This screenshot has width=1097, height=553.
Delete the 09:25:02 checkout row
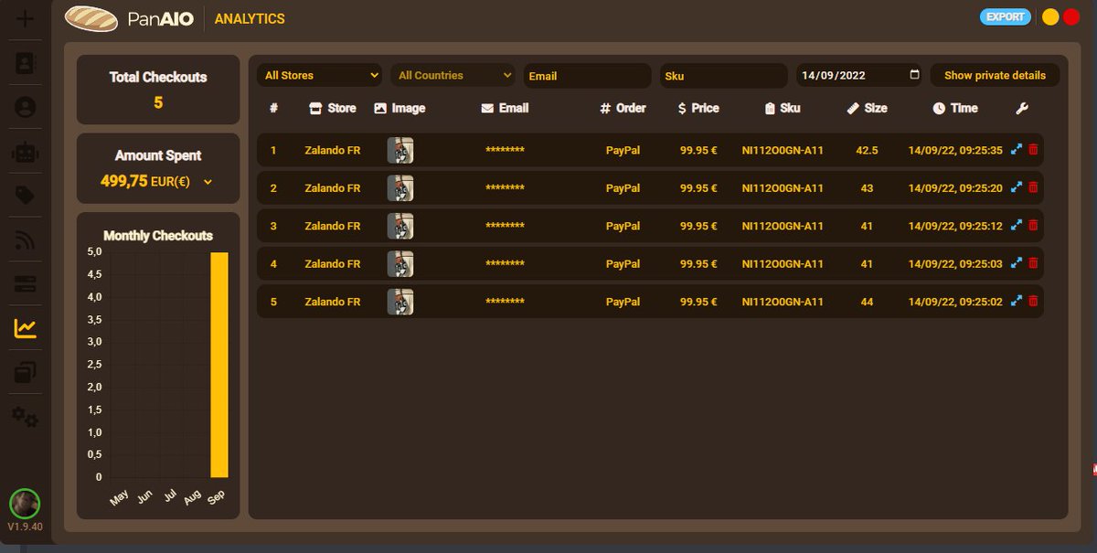[x=1033, y=301]
